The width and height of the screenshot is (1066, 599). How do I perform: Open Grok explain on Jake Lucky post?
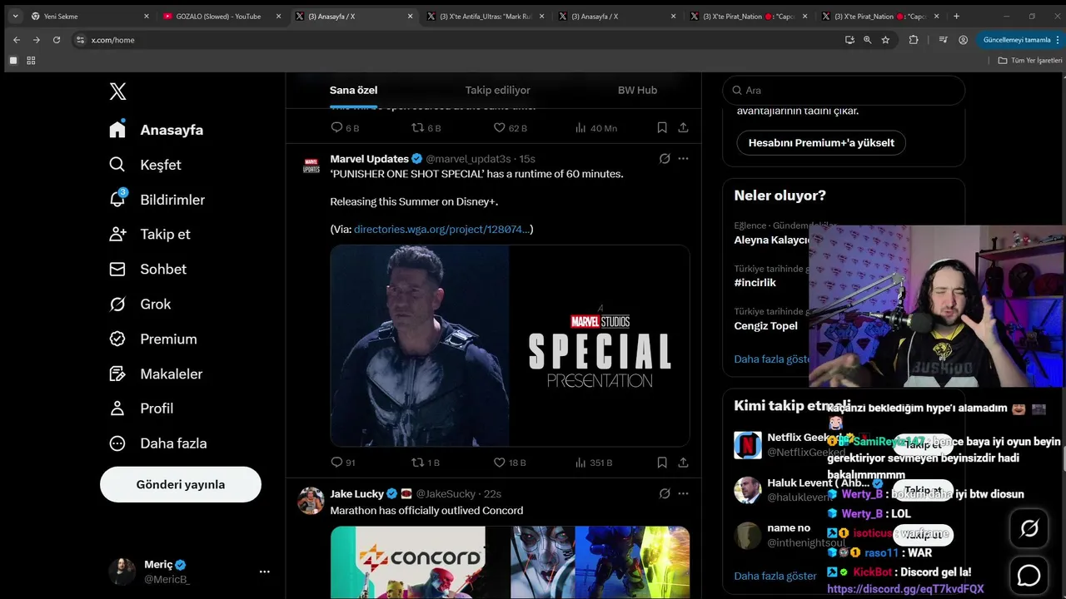[665, 493]
